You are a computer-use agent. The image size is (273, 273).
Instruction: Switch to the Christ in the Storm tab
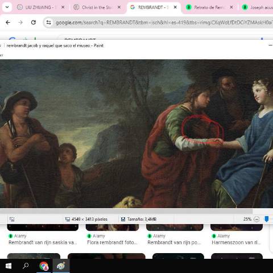(x=97, y=7)
